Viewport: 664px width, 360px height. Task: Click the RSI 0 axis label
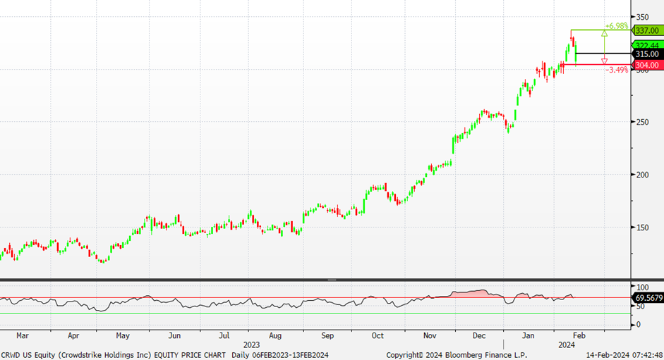coord(639,325)
